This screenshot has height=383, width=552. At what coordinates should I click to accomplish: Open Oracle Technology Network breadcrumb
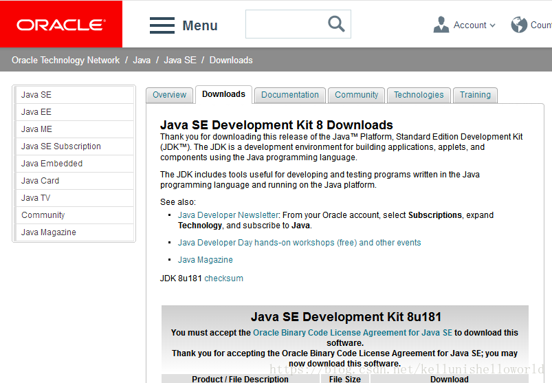[65, 61]
